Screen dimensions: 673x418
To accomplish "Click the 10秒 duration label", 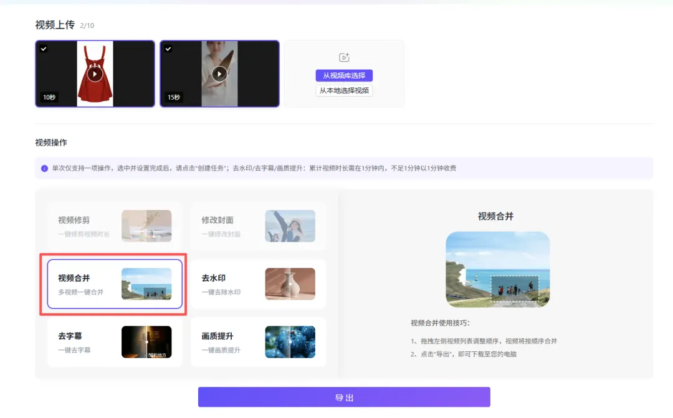I will click(x=49, y=97).
